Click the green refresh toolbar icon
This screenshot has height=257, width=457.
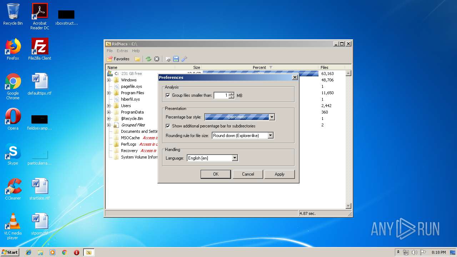click(149, 59)
